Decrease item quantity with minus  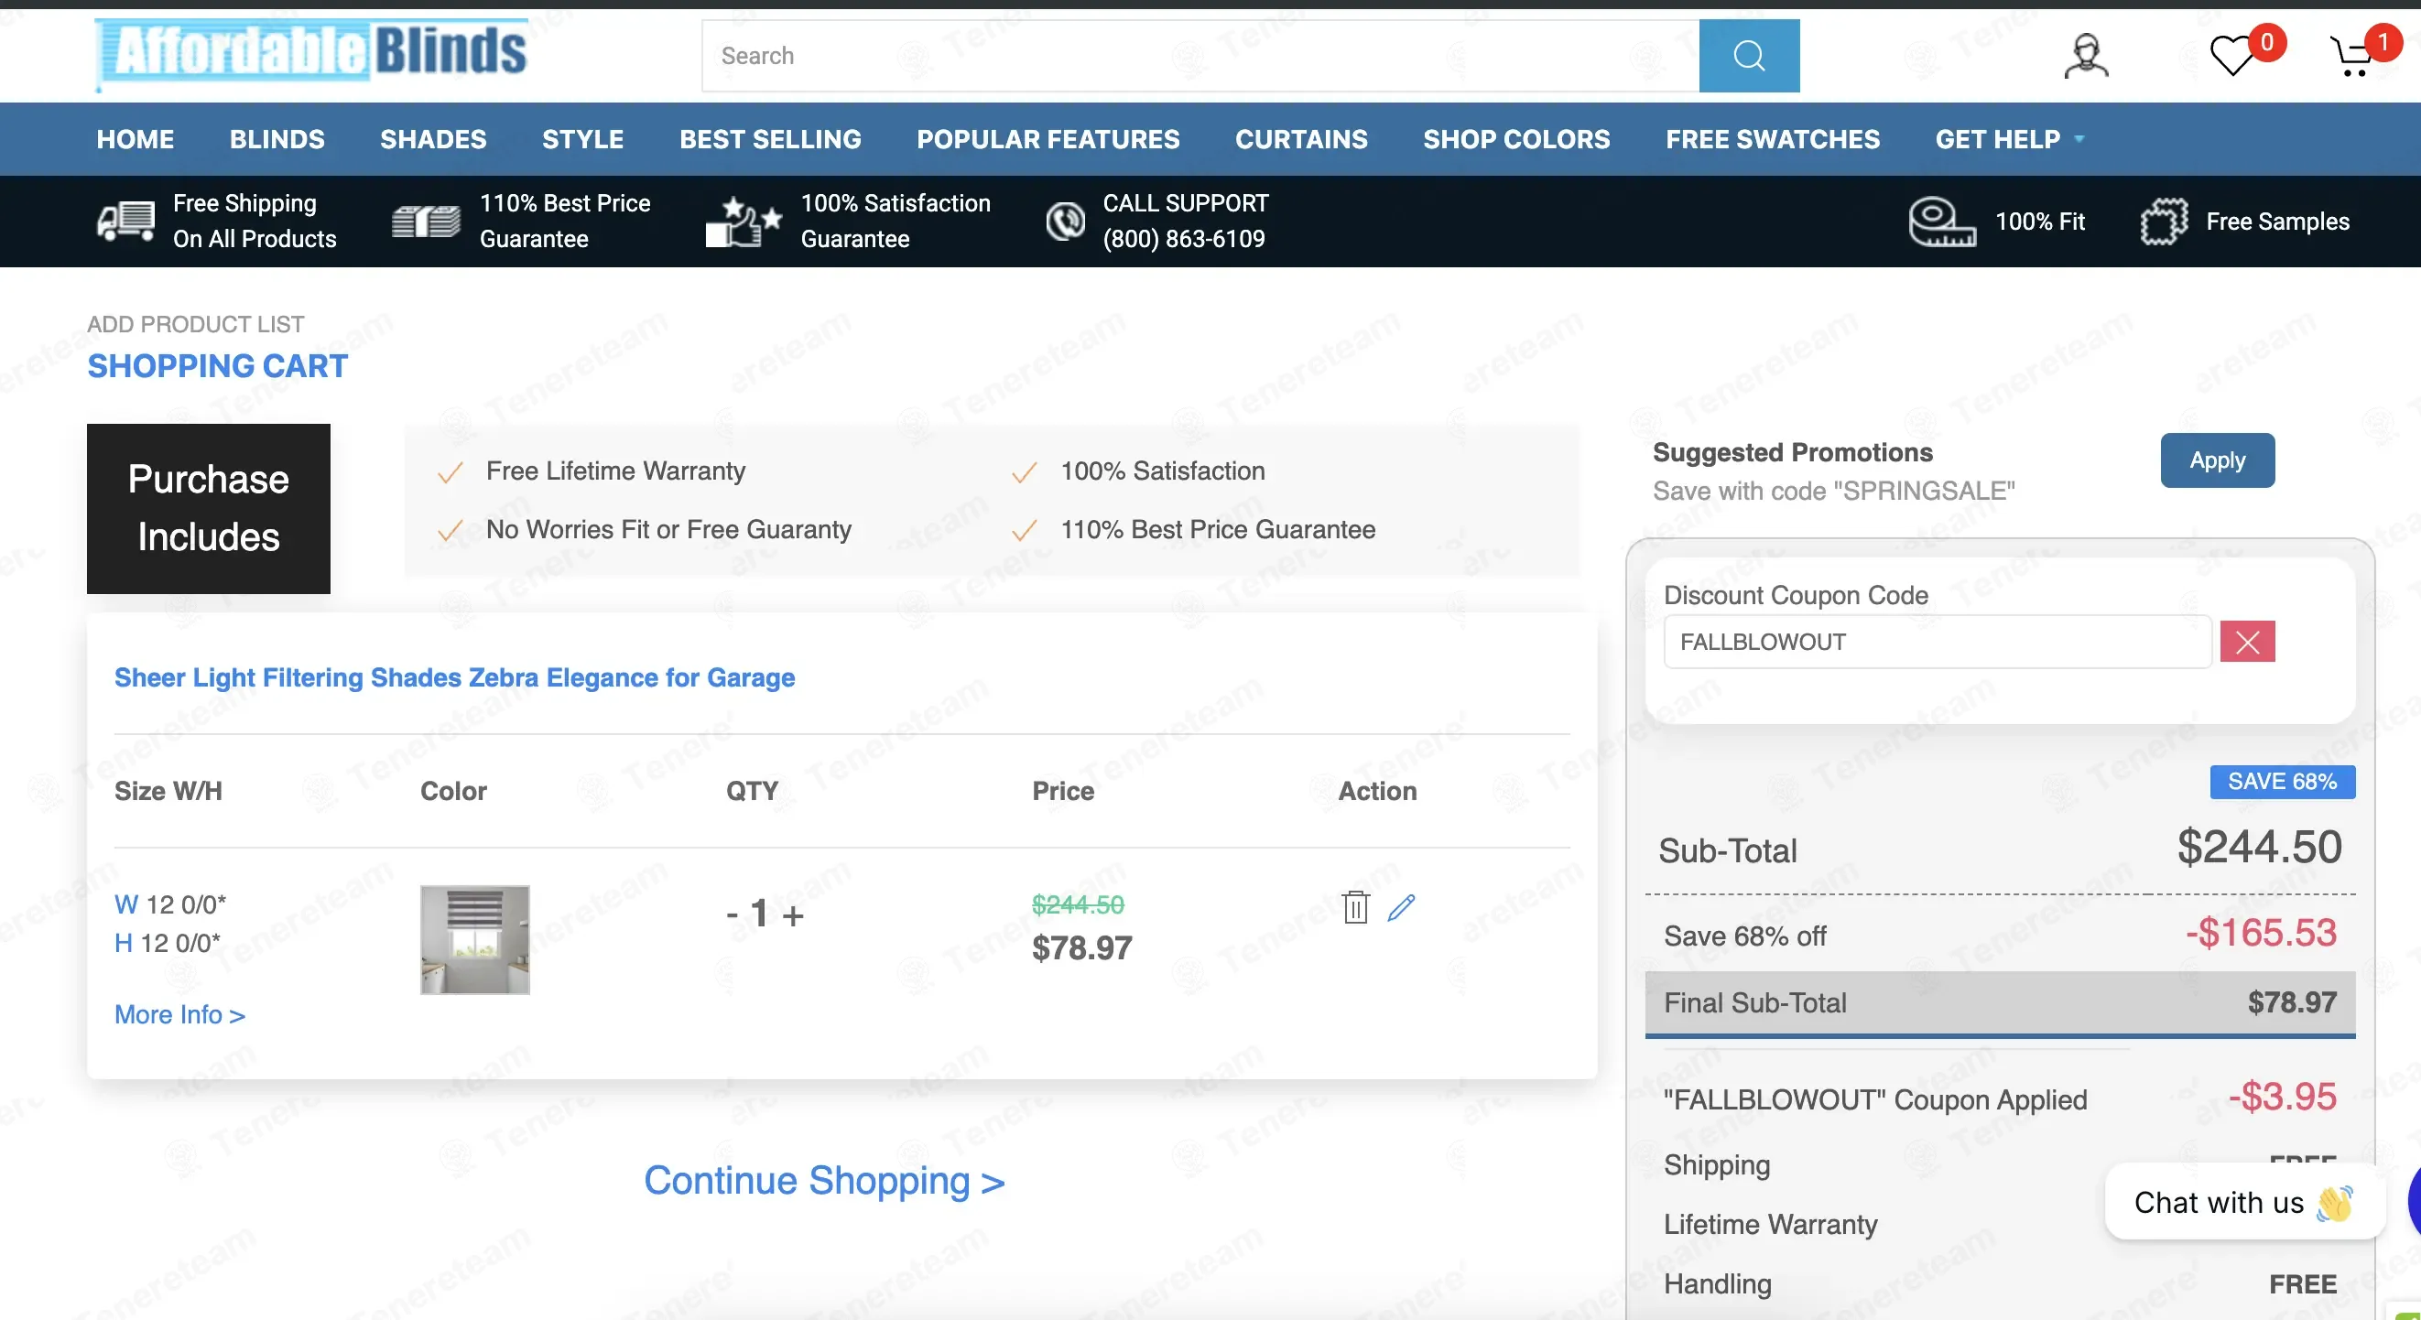[733, 914]
